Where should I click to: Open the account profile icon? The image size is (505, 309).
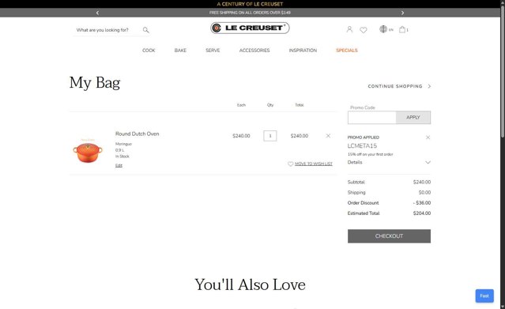point(349,29)
